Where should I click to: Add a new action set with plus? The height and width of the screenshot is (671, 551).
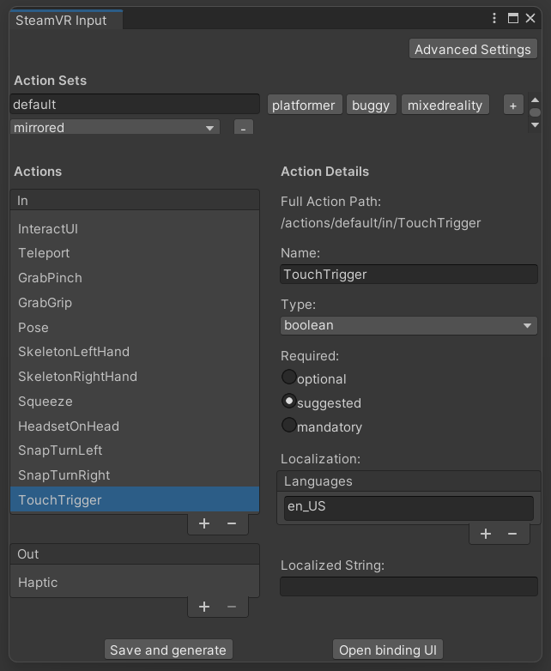(513, 106)
